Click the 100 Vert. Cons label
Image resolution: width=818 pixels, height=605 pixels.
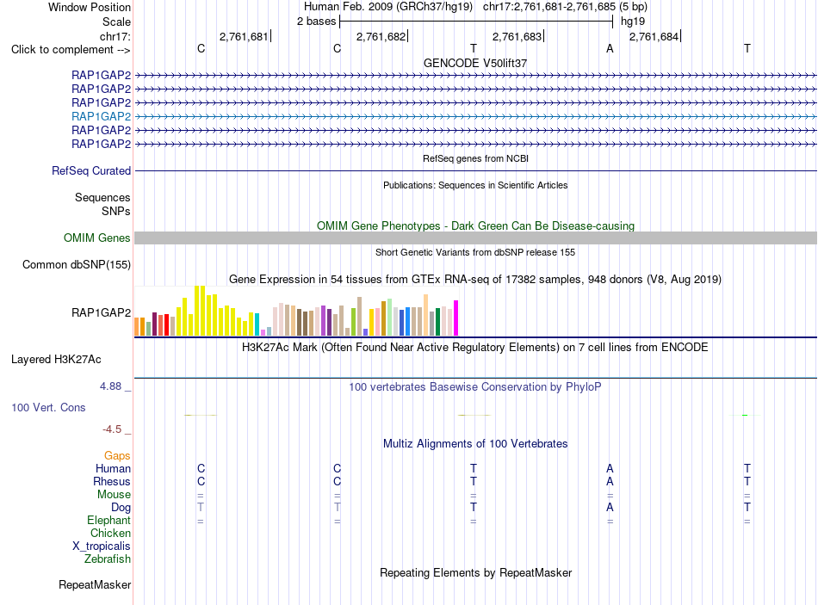pyautogui.click(x=48, y=407)
